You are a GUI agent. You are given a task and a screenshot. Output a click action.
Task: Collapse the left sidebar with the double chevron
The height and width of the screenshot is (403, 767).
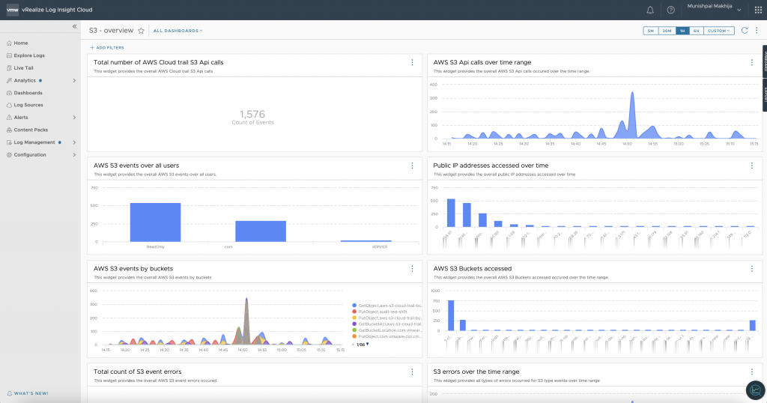point(74,26)
